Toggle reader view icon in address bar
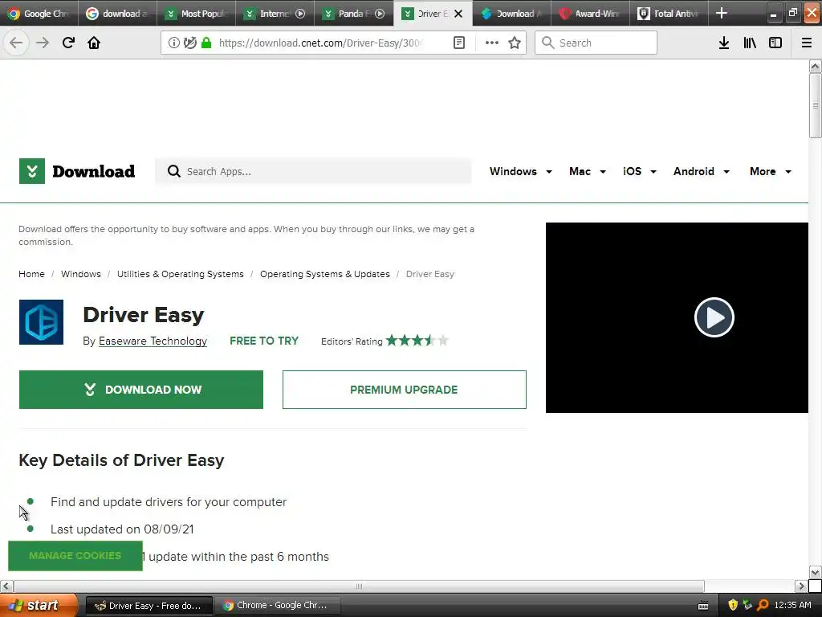Screen dimensions: 822x617 tap(458, 43)
